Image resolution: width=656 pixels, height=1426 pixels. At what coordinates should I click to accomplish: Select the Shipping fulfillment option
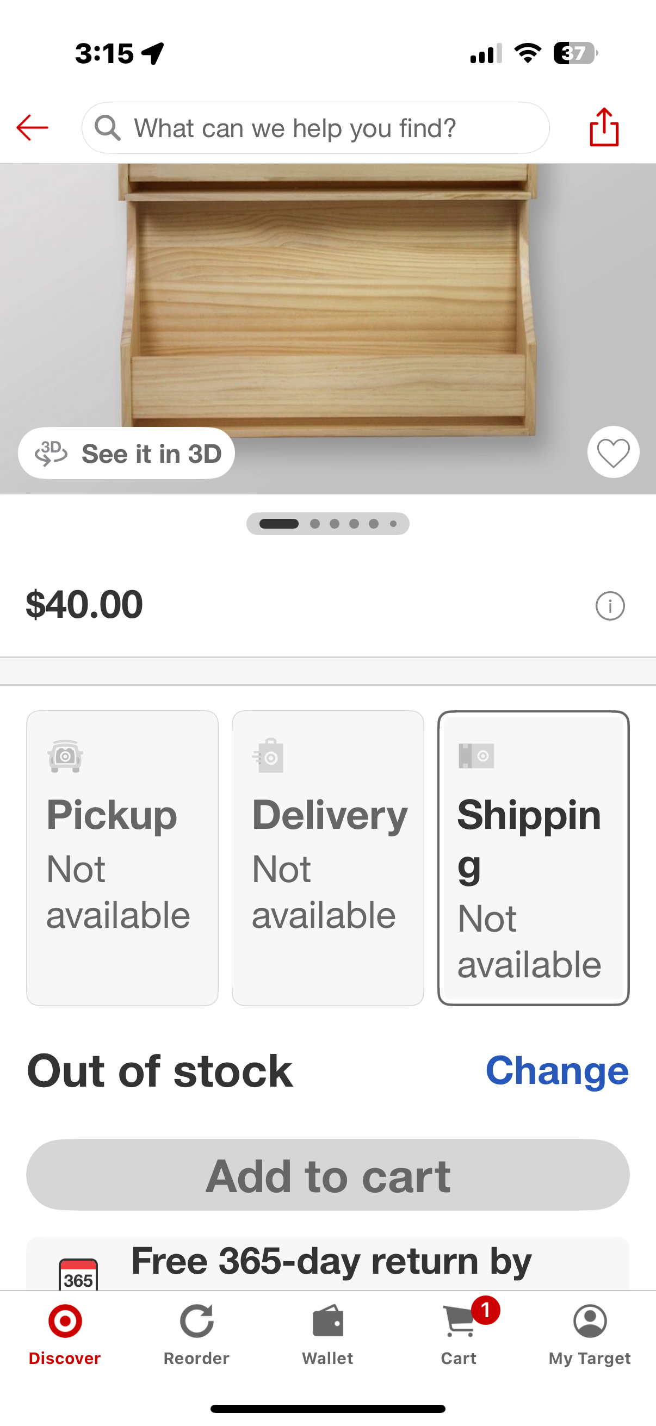click(533, 858)
